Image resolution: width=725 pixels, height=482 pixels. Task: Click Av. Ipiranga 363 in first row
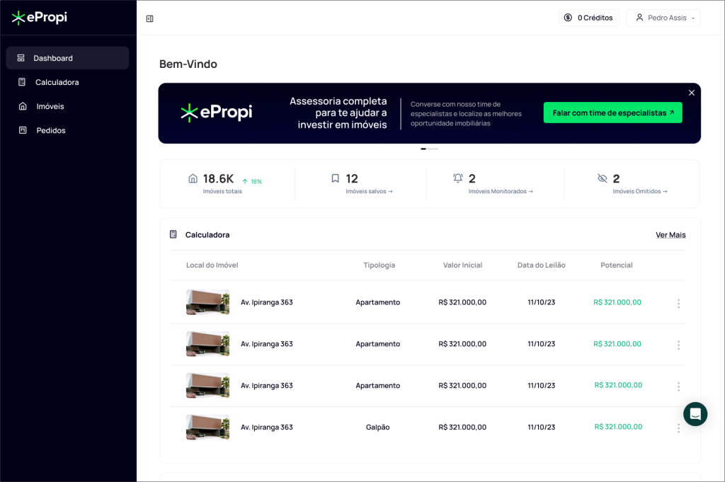267,302
